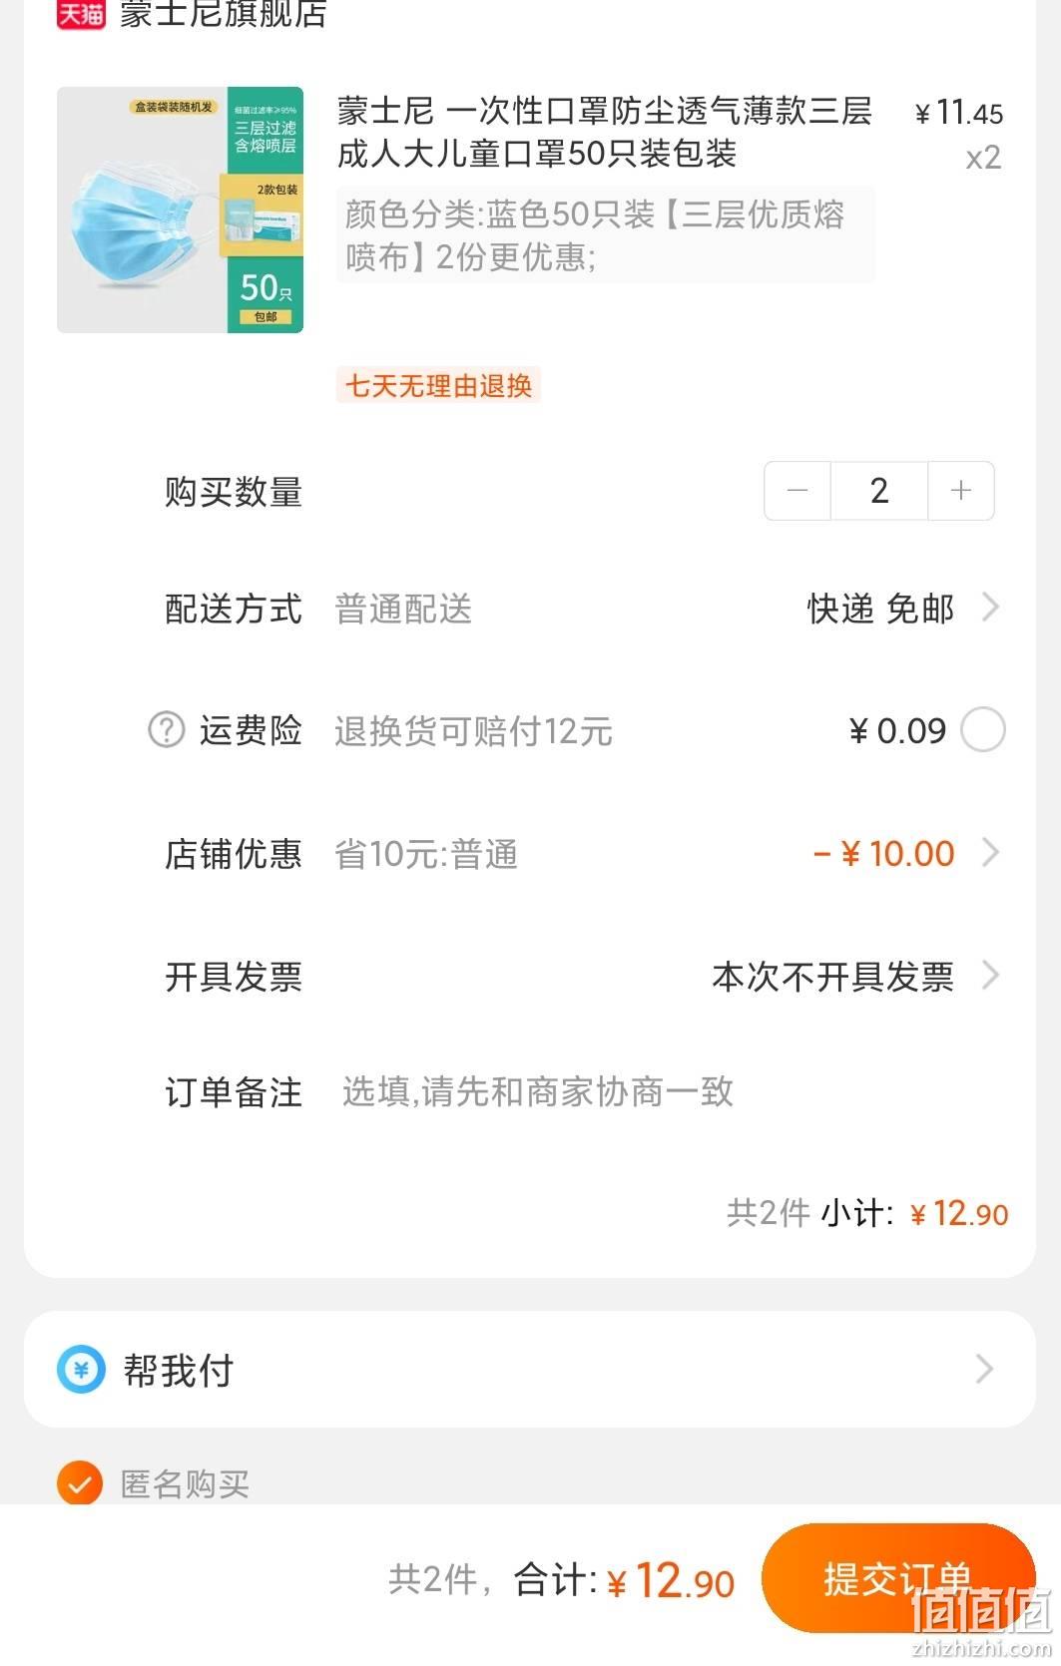
Task: Click the quantity value field showing 2
Action: pyautogui.click(x=879, y=491)
